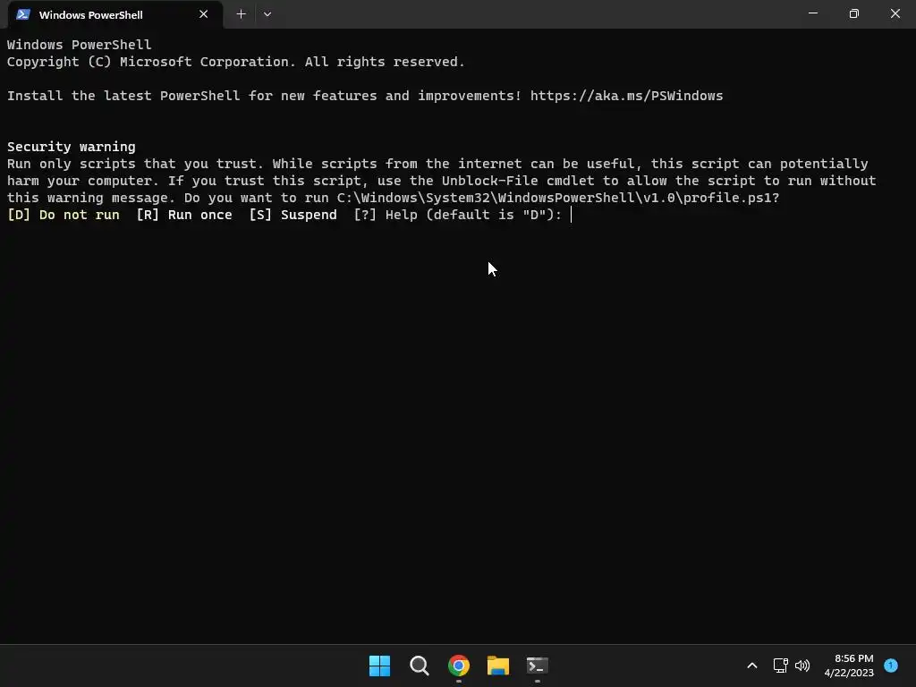Restore down the terminal window
The width and height of the screenshot is (916, 687).
pyautogui.click(x=853, y=13)
